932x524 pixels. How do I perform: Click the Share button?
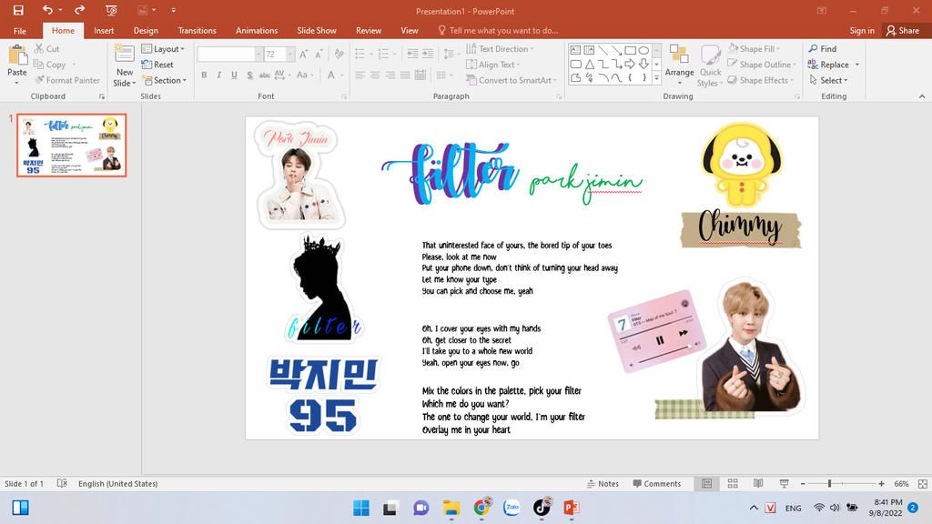902,30
